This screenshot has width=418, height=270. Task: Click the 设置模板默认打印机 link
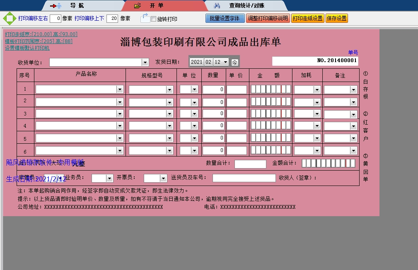click(x=27, y=48)
